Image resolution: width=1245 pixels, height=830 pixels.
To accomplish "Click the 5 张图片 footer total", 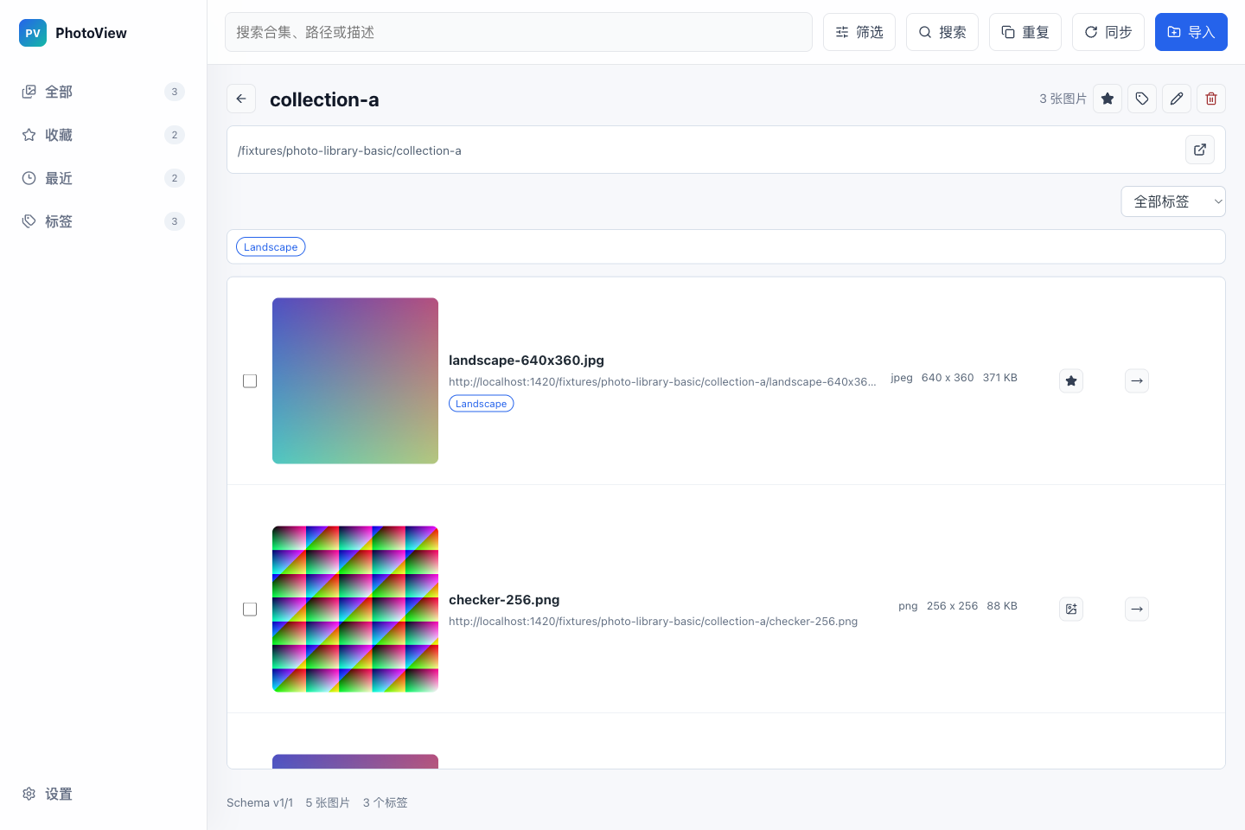I will [328, 803].
